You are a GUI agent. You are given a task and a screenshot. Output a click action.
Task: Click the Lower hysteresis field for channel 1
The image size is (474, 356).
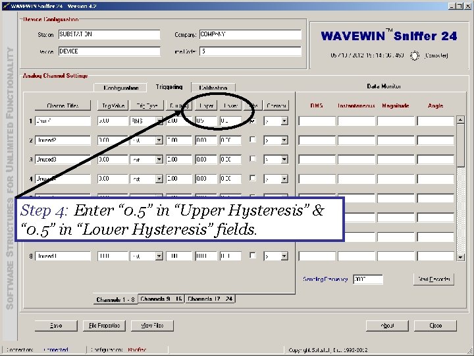coord(230,121)
